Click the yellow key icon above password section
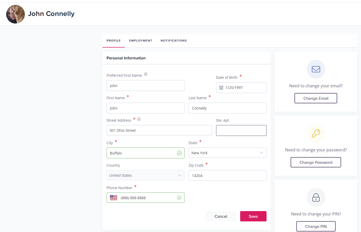The width and height of the screenshot is (361, 232). click(316, 133)
